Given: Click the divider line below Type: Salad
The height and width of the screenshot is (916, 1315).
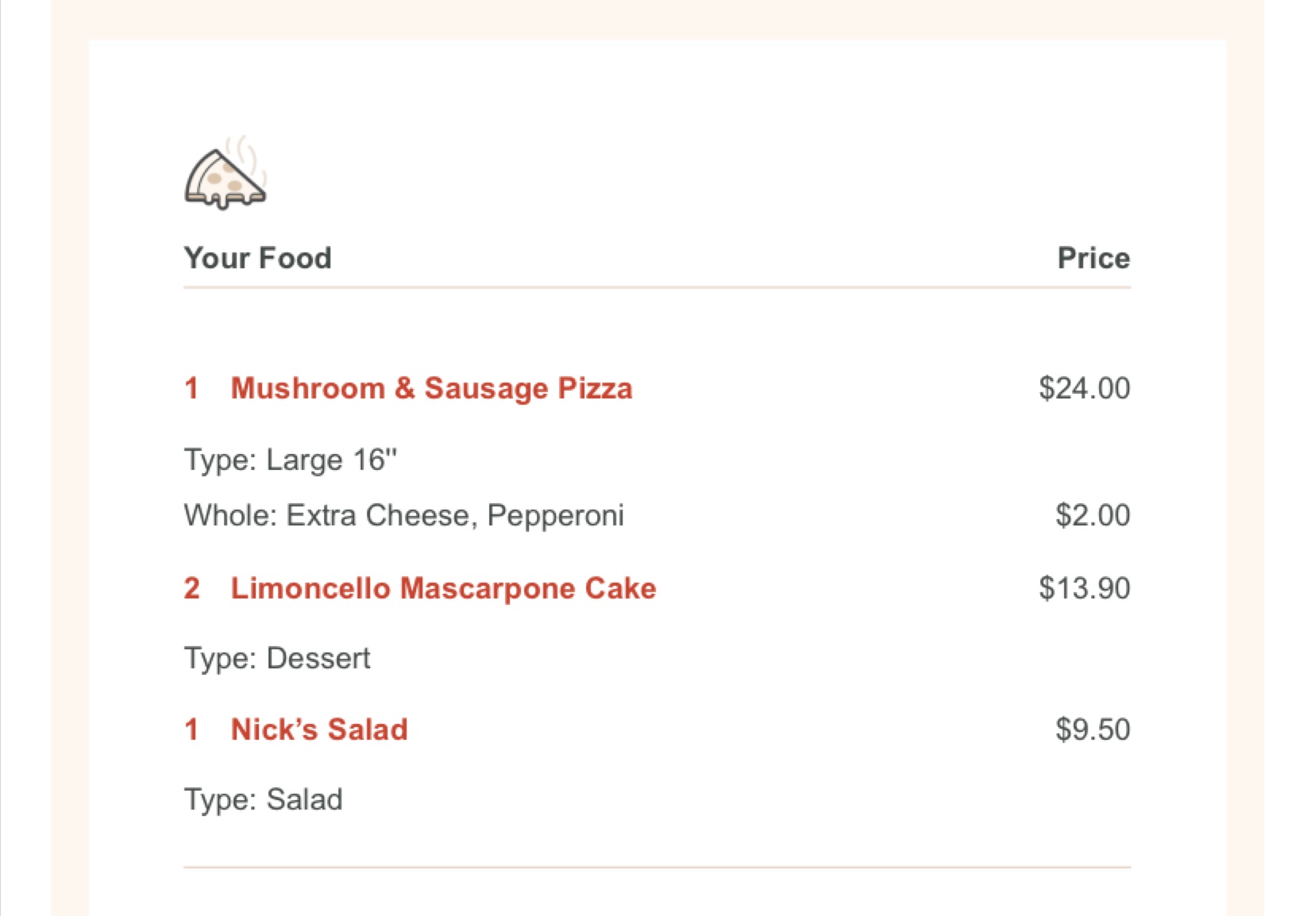Looking at the screenshot, I should (657, 868).
